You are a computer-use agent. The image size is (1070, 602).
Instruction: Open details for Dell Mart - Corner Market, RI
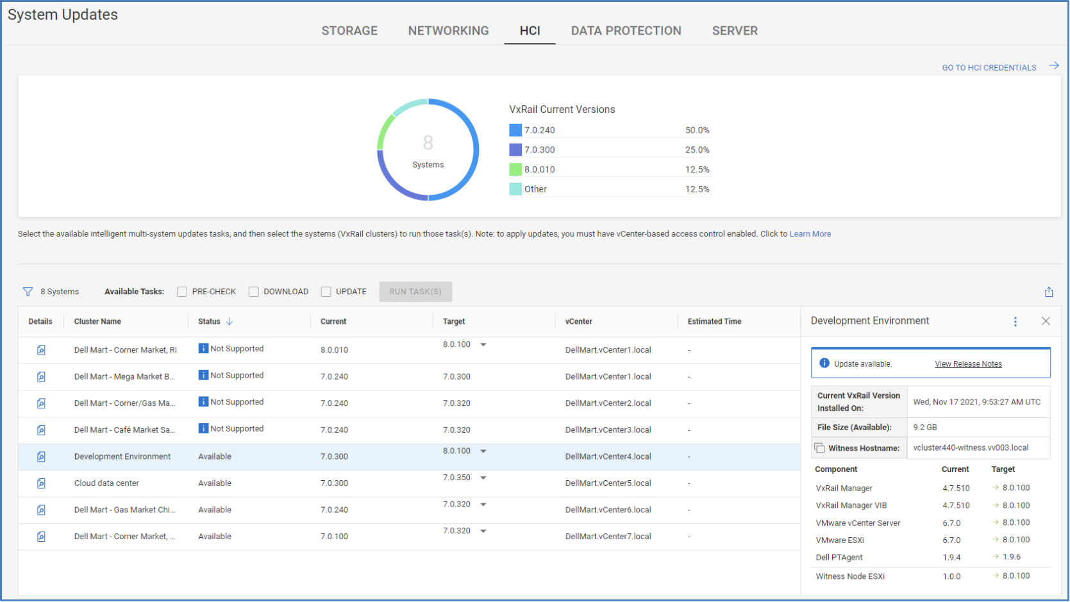(41, 350)
